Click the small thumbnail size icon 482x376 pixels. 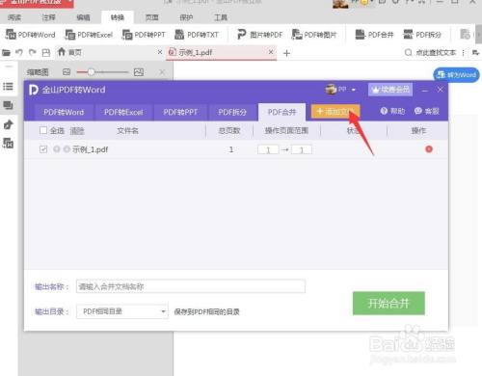point(67,72)
